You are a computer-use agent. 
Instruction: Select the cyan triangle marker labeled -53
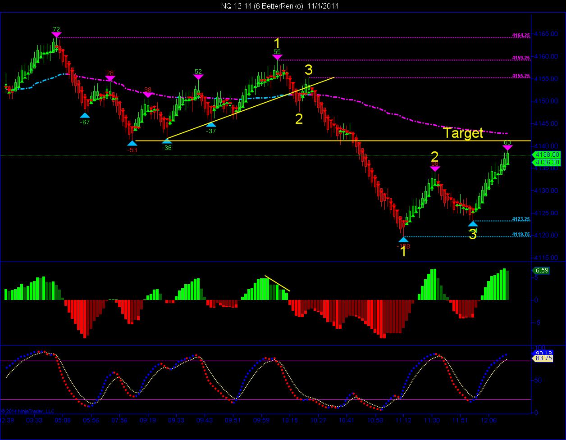coord(132,143)
